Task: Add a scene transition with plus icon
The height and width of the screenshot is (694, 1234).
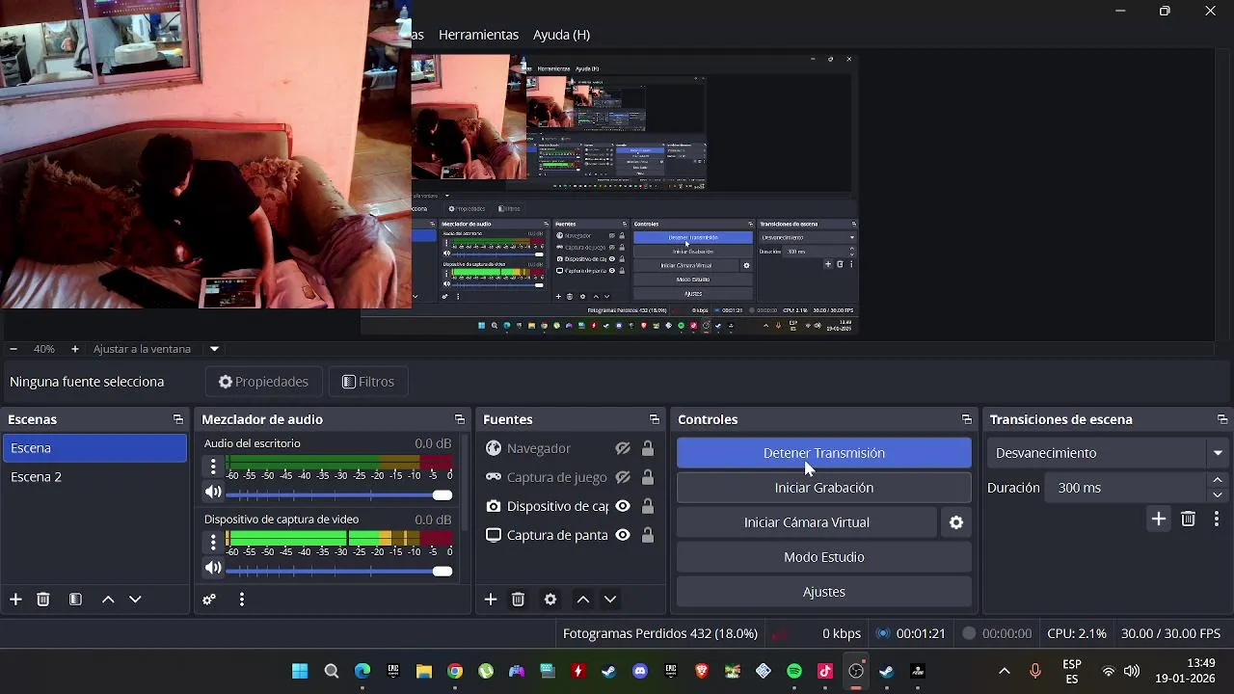Action: (x=1159, y=519)
